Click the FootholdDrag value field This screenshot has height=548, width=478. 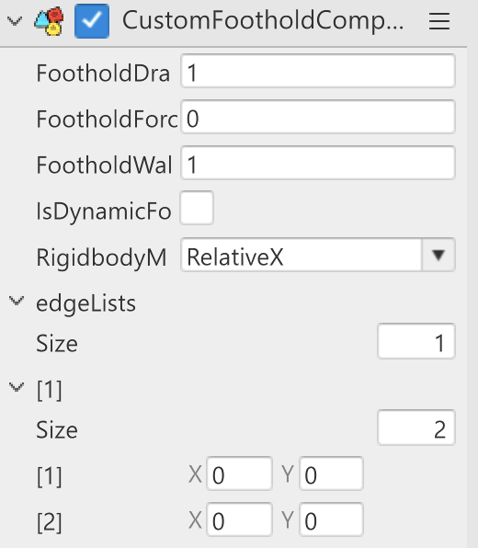[x=318, y=71]
